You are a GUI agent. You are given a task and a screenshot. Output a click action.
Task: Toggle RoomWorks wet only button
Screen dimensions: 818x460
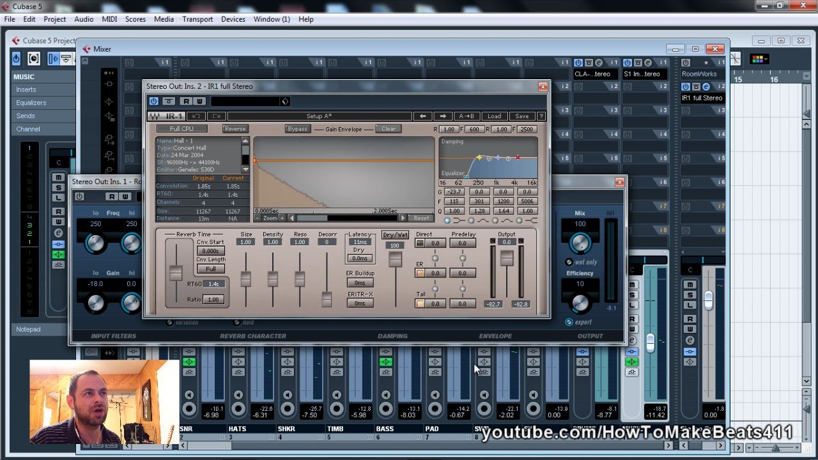569,262
